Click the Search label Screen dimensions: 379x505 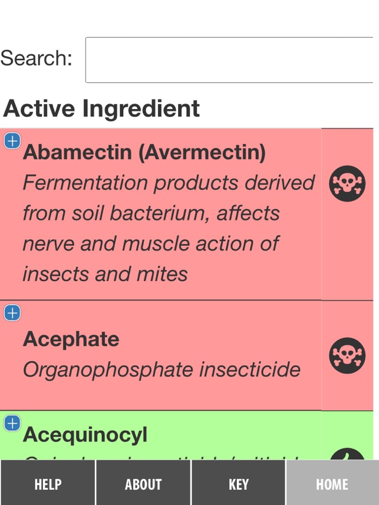[x=38, y=58]
